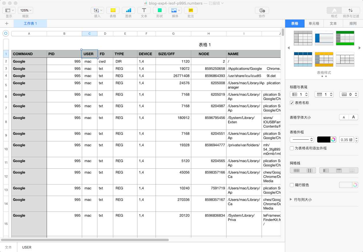Toggle body vertical gridlines button
Screen dimensions: 363x252
coord(309,170)
